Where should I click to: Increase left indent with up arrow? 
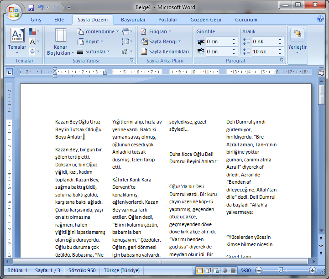click(234, 39)
